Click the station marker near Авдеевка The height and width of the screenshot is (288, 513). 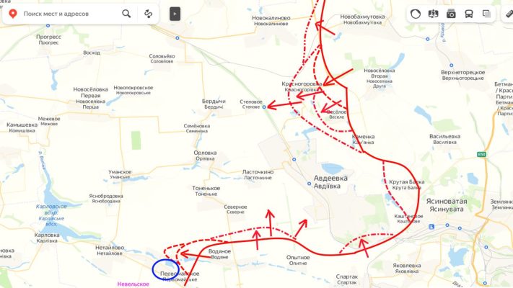tap(309, 184)
